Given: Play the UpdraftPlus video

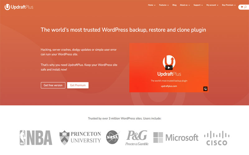Looking at the screenshot, I should point(169,68).
